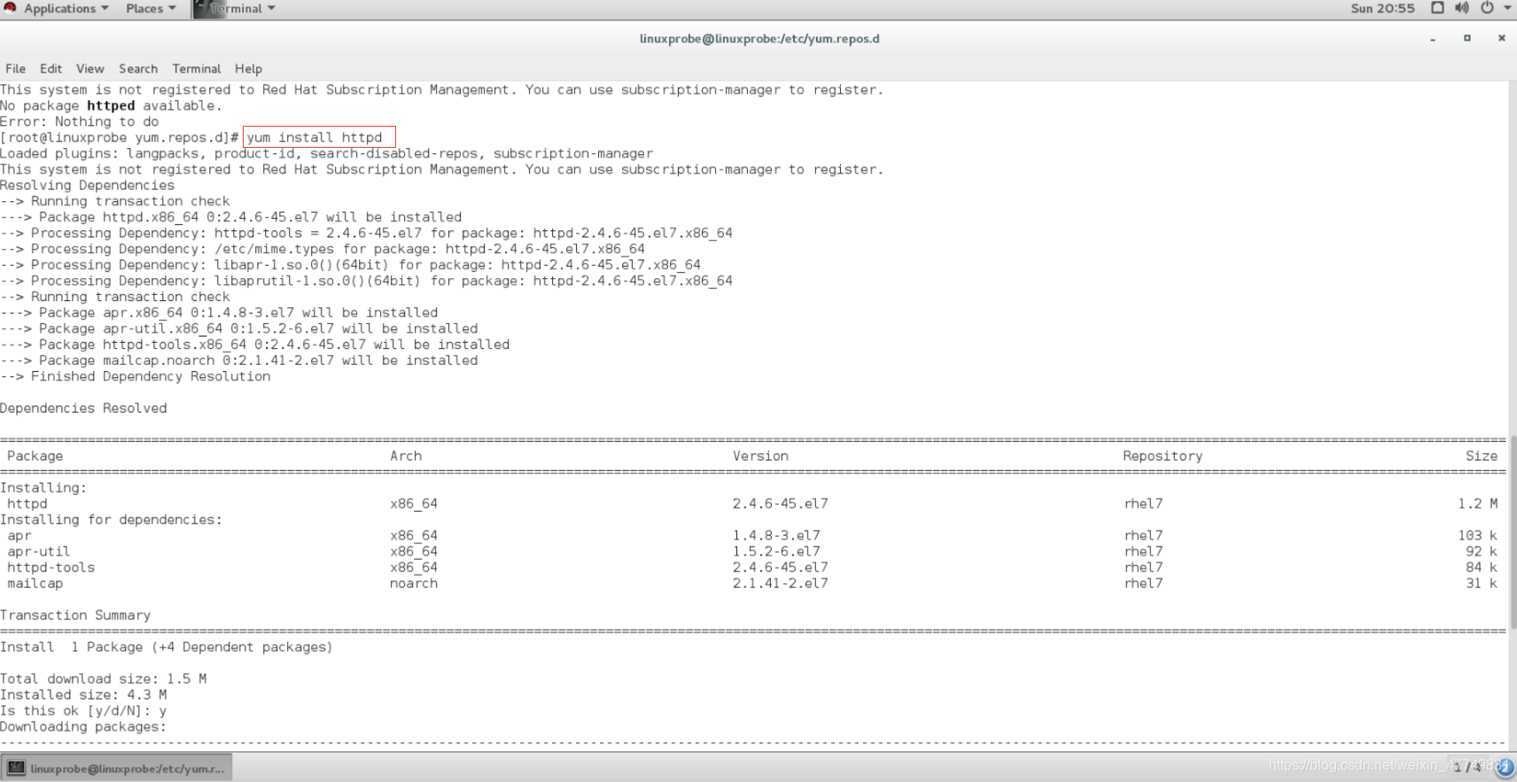
Task: Open the View menu
Action: [x=89, y=69]
